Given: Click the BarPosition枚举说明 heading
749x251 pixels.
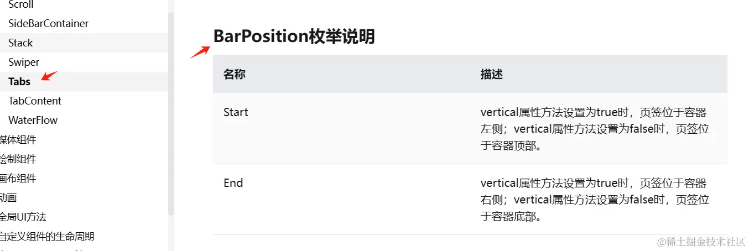Looking at the screenshot, I should pos(294,36).
